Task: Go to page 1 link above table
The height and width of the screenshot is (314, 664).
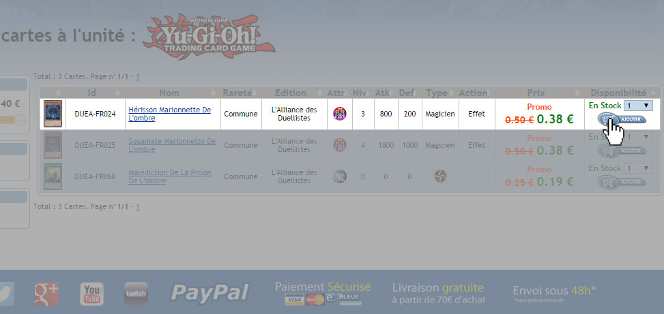Action: tap(138, 78)
